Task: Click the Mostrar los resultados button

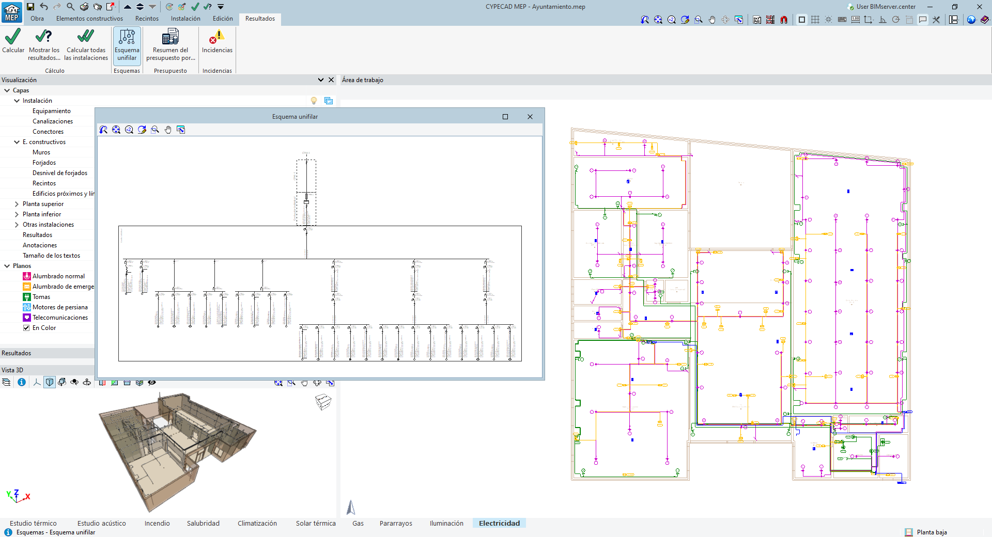Action: click(x=44, y=44)
